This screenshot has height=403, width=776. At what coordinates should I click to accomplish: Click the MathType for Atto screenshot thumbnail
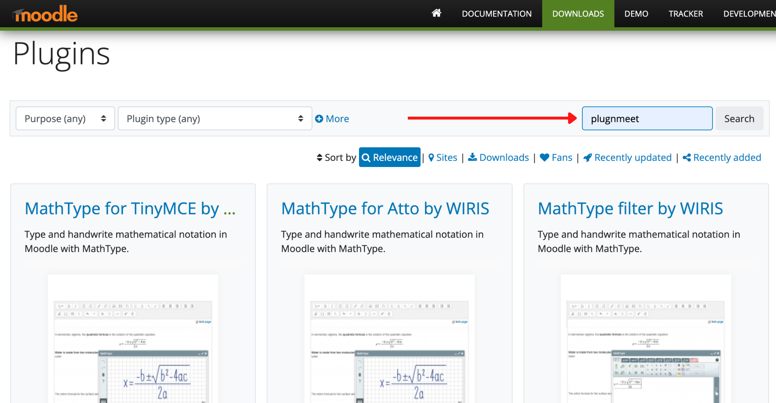click(x=389, y=339)
